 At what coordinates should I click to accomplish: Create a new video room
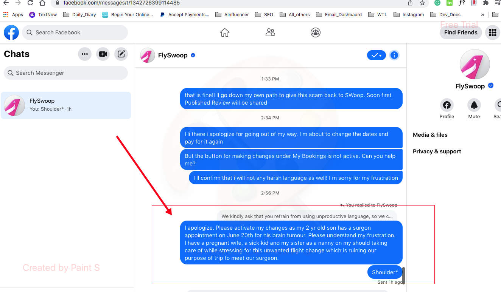[103, 54]
